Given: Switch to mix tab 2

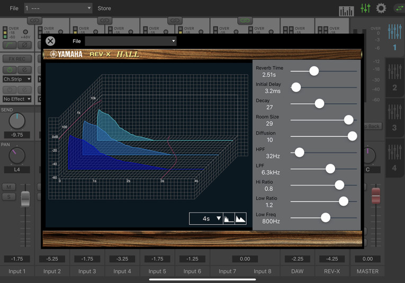Looking at the screenshot, I should (x=394, y=77).
